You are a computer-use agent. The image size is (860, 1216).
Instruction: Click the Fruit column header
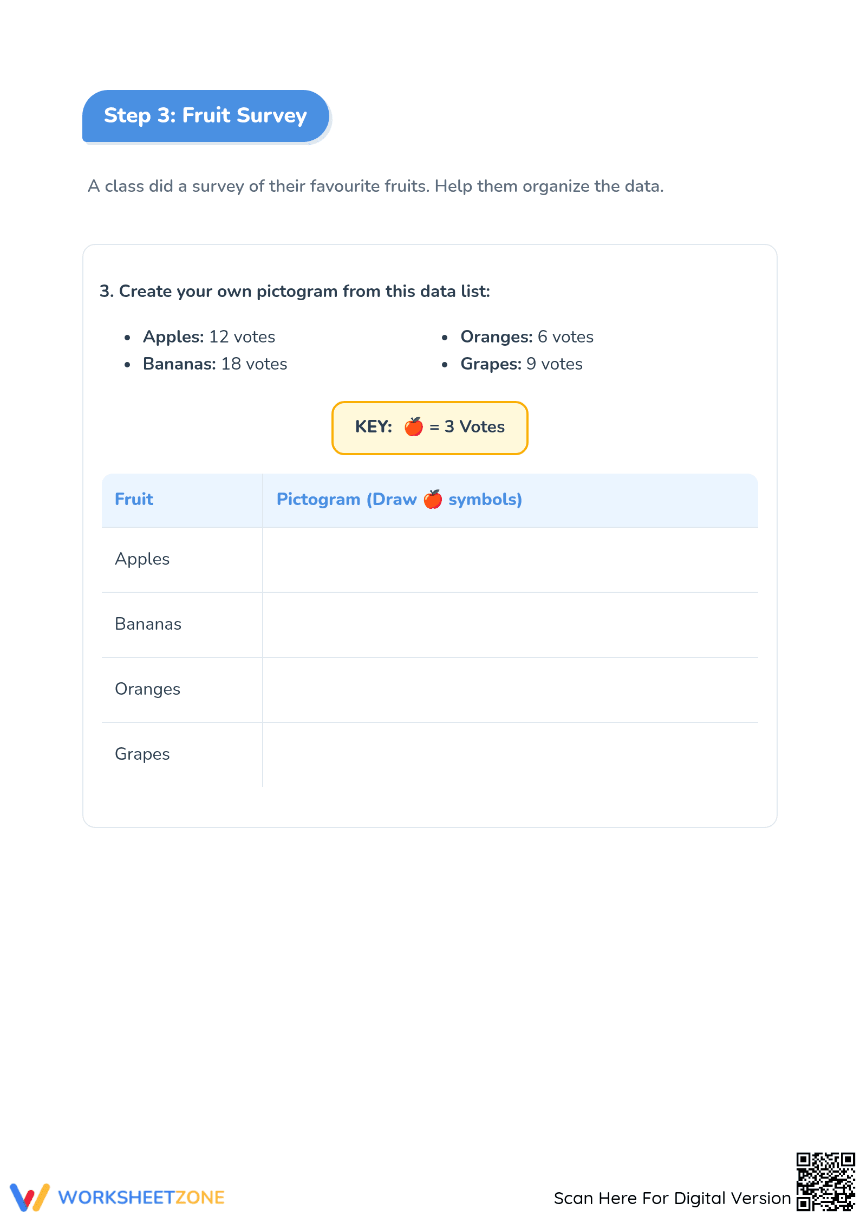tap(134, 499)
